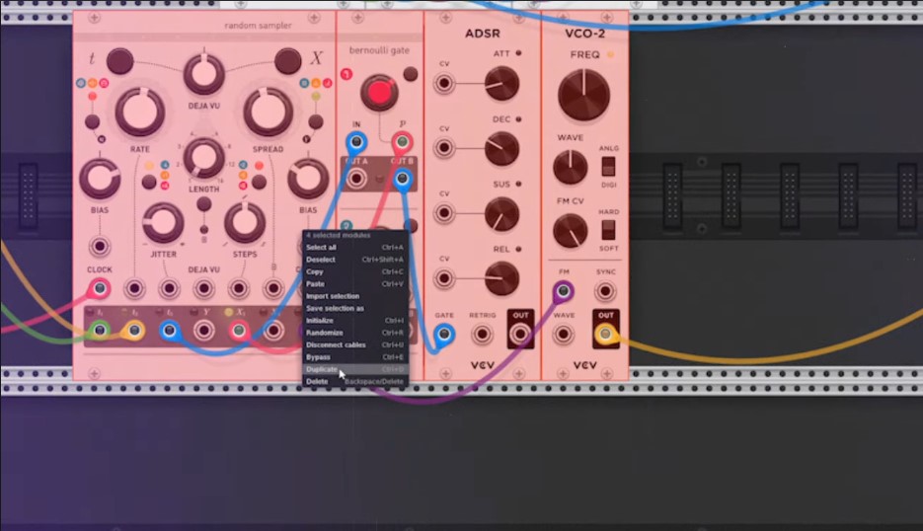
Task: Click the ADSR OUT output jack
Action: 520,335
